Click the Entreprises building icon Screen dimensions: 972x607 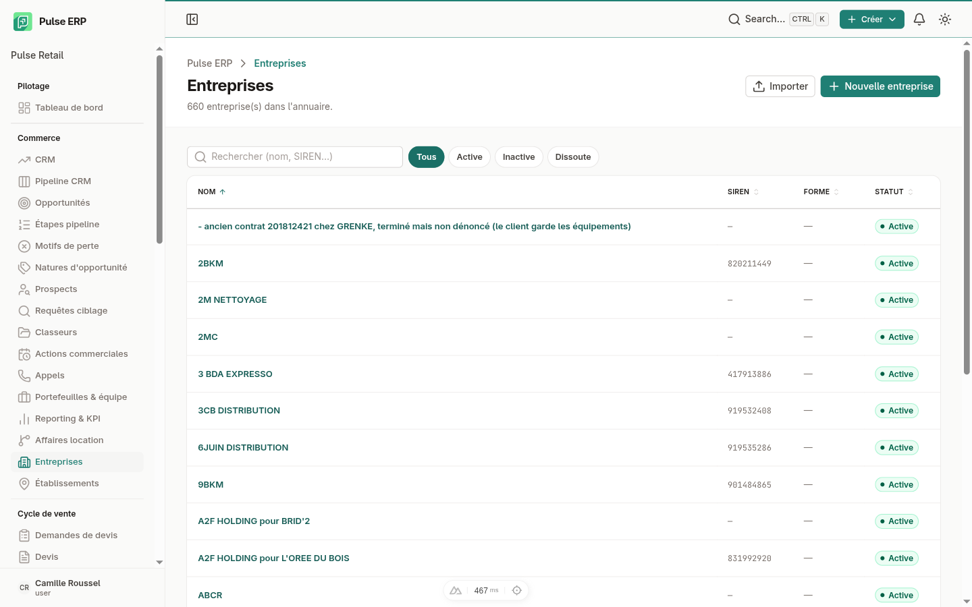(24, 462)
